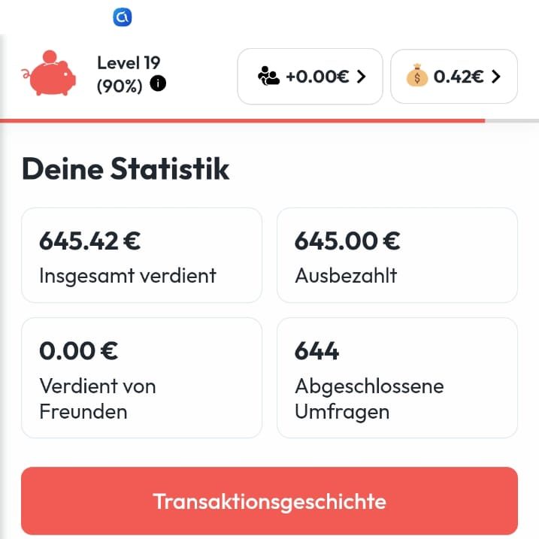Click the 645.00 € paid out amount
This screenshot has height=539, width=539.
347,241
